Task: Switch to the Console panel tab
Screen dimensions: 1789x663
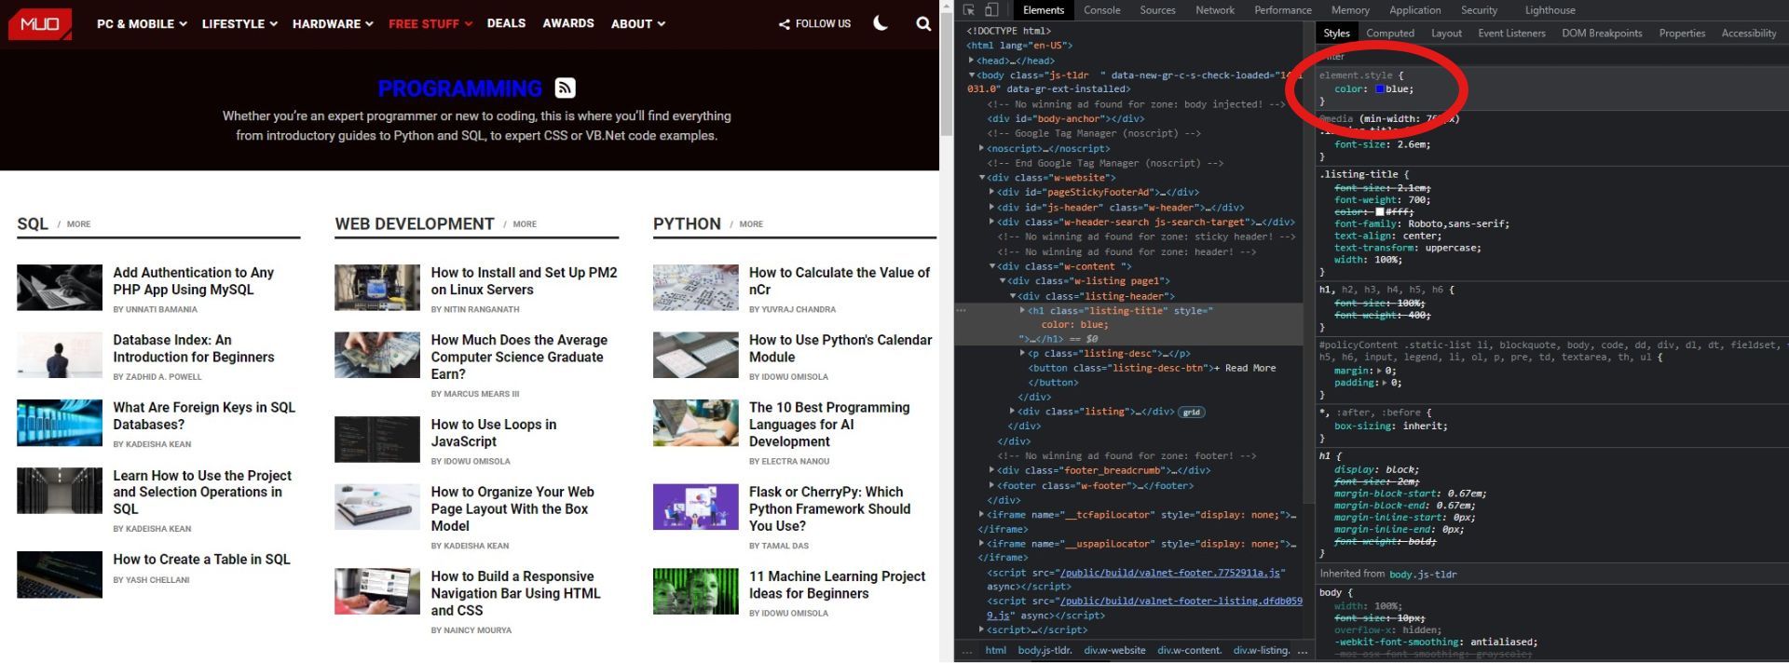Action: (1101, 10)
